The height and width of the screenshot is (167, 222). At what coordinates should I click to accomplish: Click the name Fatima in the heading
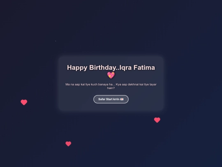tap(144, 68)
